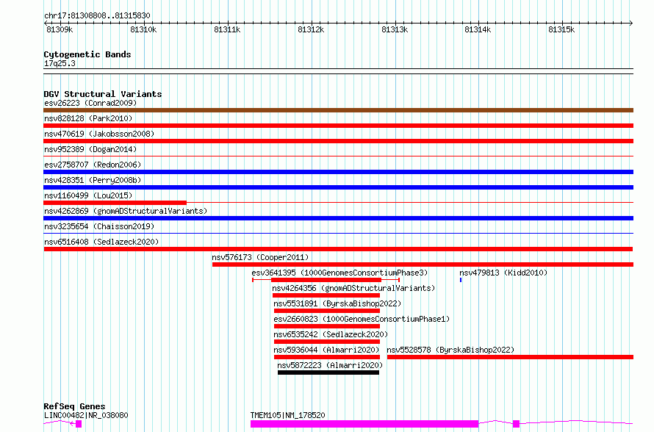Click the 81310k ruler tick label
Screen dimensions: 654x432
[143, 29]
